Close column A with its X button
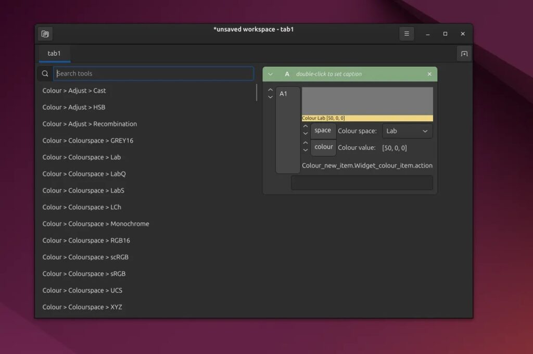Image resolution: width=533 pixels, height=354 pixels. click(x=429, y=74)
